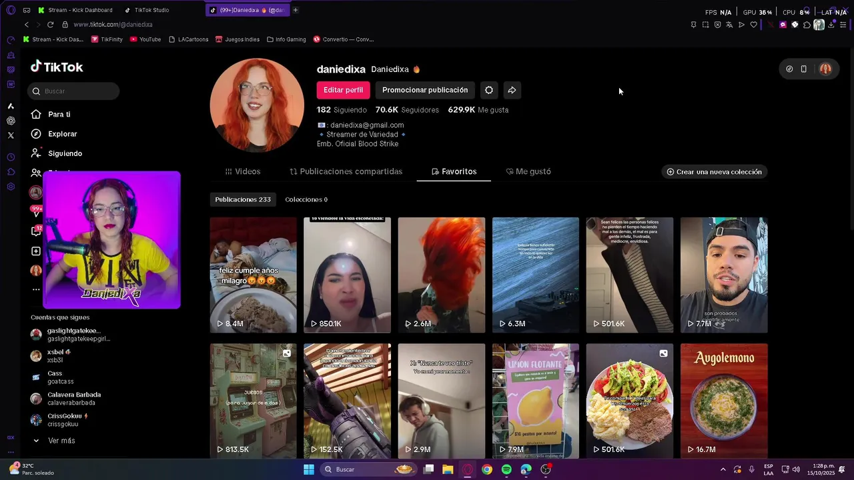Open Juegos Indies bookmark folder
This screenshot has width=854, height=480.
tap(238, 39)
